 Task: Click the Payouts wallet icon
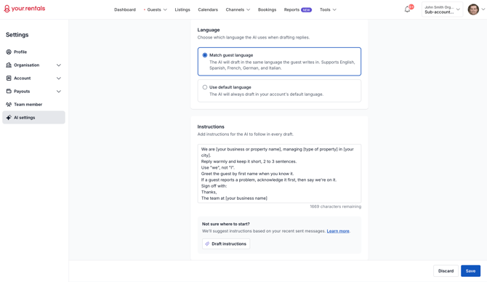9,92
